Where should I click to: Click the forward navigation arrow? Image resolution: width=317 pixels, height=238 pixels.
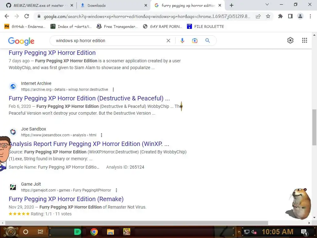click(x=17, y=16)
